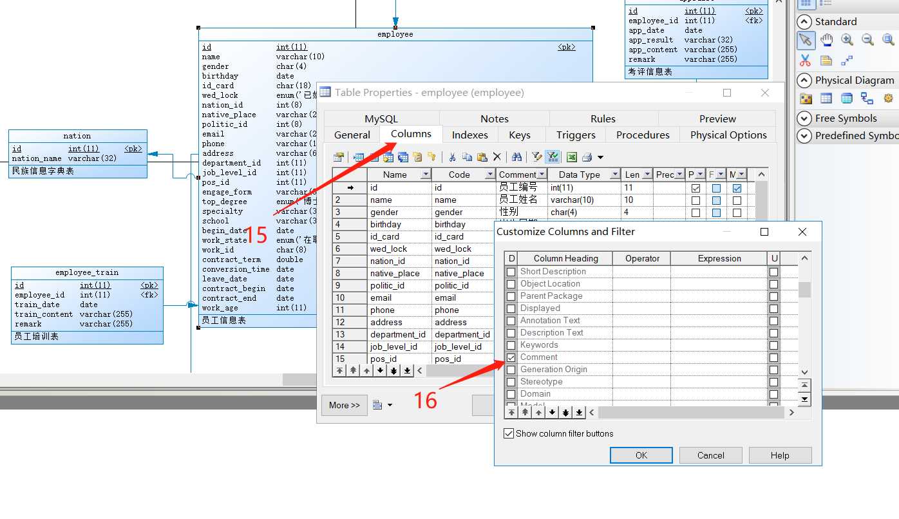This screenshot has height=519, width=899.
Task: Click the Enable/Disable Filter icon
Action: [x=552, y=157]
